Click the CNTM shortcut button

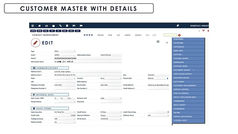[32, 31]
